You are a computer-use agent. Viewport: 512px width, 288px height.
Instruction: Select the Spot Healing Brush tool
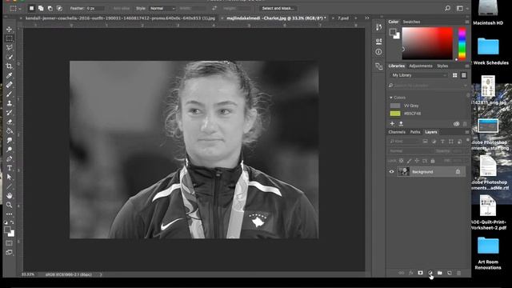point(9,85)
